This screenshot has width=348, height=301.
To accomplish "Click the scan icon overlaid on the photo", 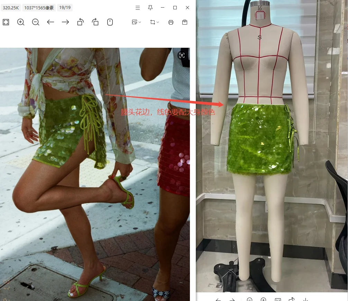I will pos(182,55).
